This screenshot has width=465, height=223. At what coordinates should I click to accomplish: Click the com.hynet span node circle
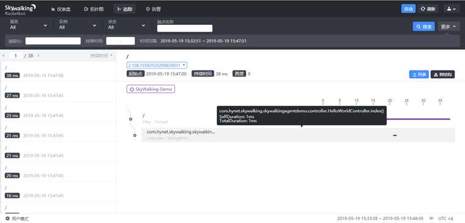(x=135, y=136)
